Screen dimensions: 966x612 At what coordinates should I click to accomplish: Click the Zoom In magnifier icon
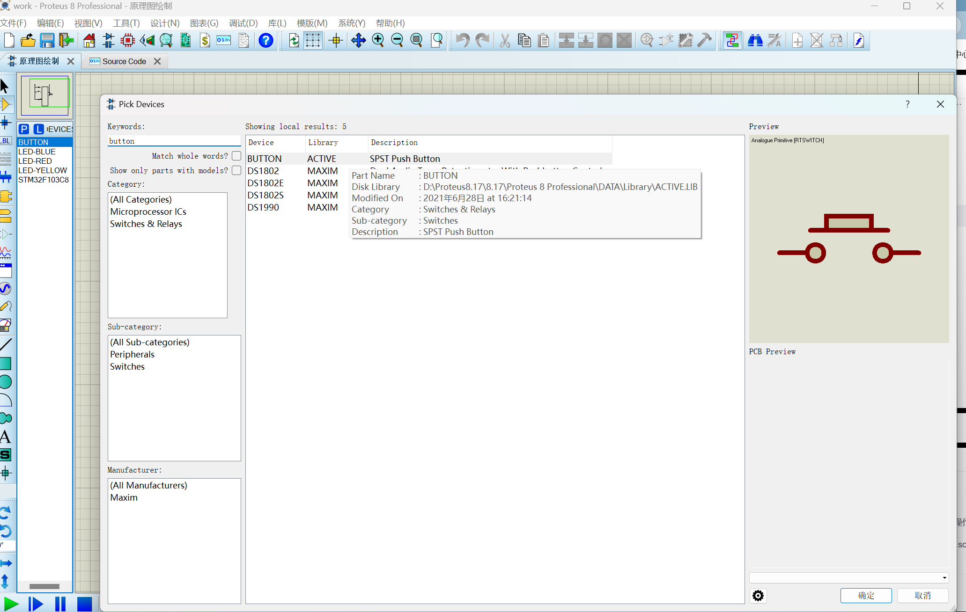pos(378,41)
